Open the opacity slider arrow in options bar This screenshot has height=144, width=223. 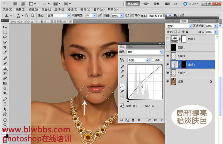[94, 16]
